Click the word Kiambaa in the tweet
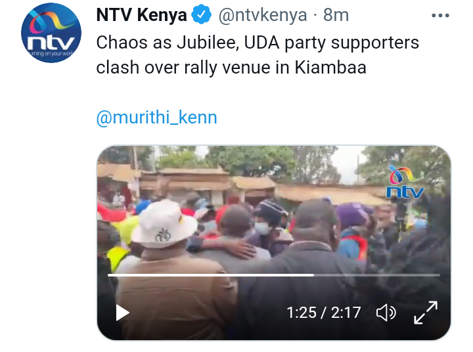 330,67
